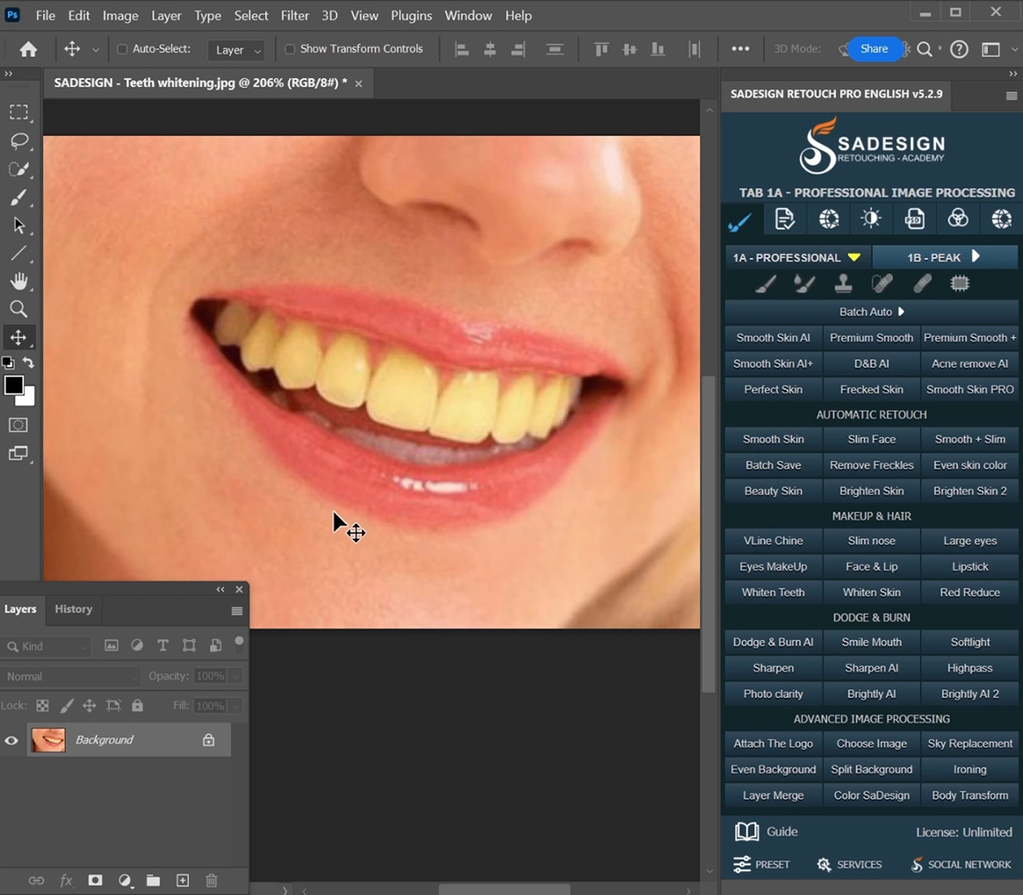Expand the Batch Auto section
Image resolution: width=1023 pixels, height=895 pixels.
click(x=871, y=312)
